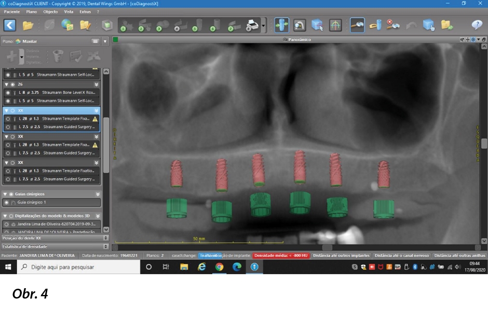Click the blue back arrow toolbar button
Viewport: 488px width, 311px height.
[x=10, y=25]
